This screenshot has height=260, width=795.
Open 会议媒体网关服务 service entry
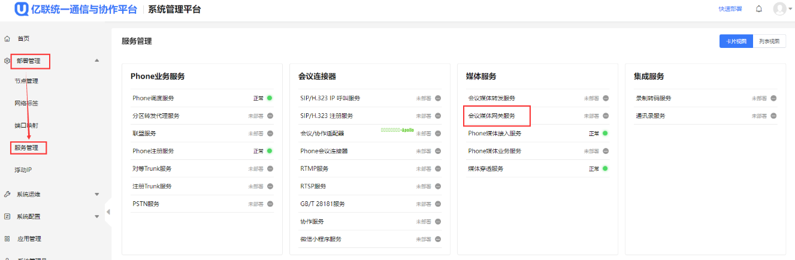pyautogui.click(x=491, y=116)
